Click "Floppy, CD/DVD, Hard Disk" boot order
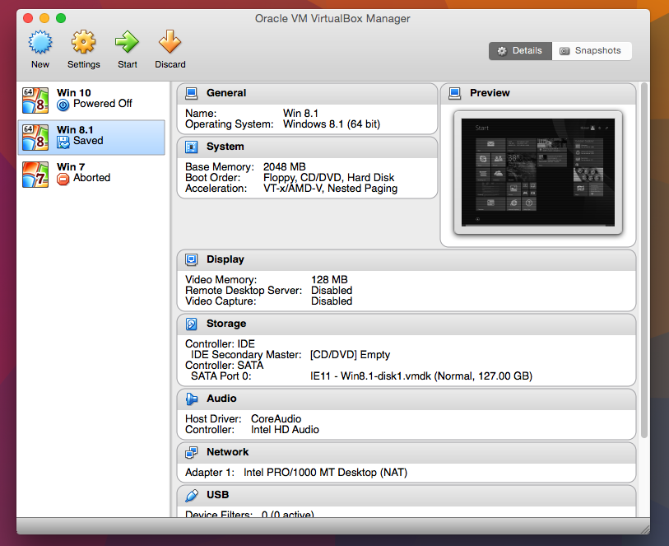The height and width of the screenshot is (546, 669). click(328, 178)
